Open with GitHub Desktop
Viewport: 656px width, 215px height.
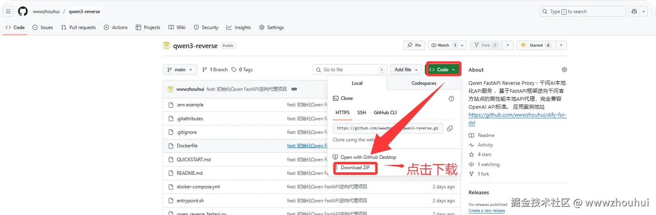click(365, 157)
